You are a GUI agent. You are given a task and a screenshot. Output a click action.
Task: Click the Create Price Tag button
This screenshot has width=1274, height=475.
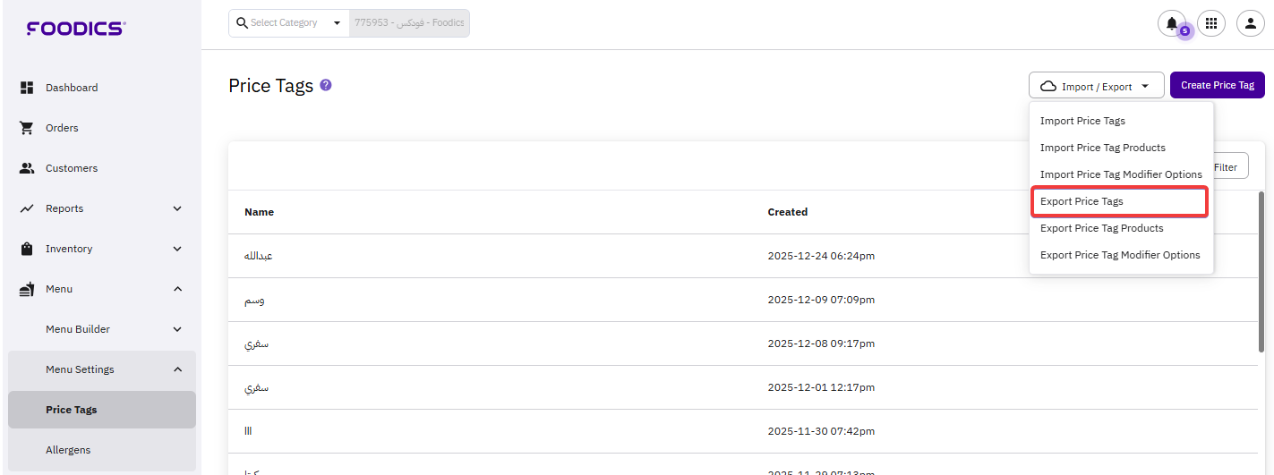pyautogui.click(x=1217, y=86)
